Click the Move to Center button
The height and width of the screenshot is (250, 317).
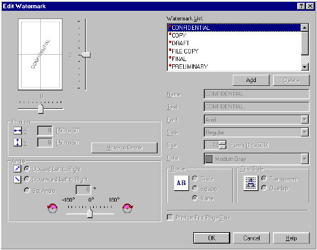[124, 148]
